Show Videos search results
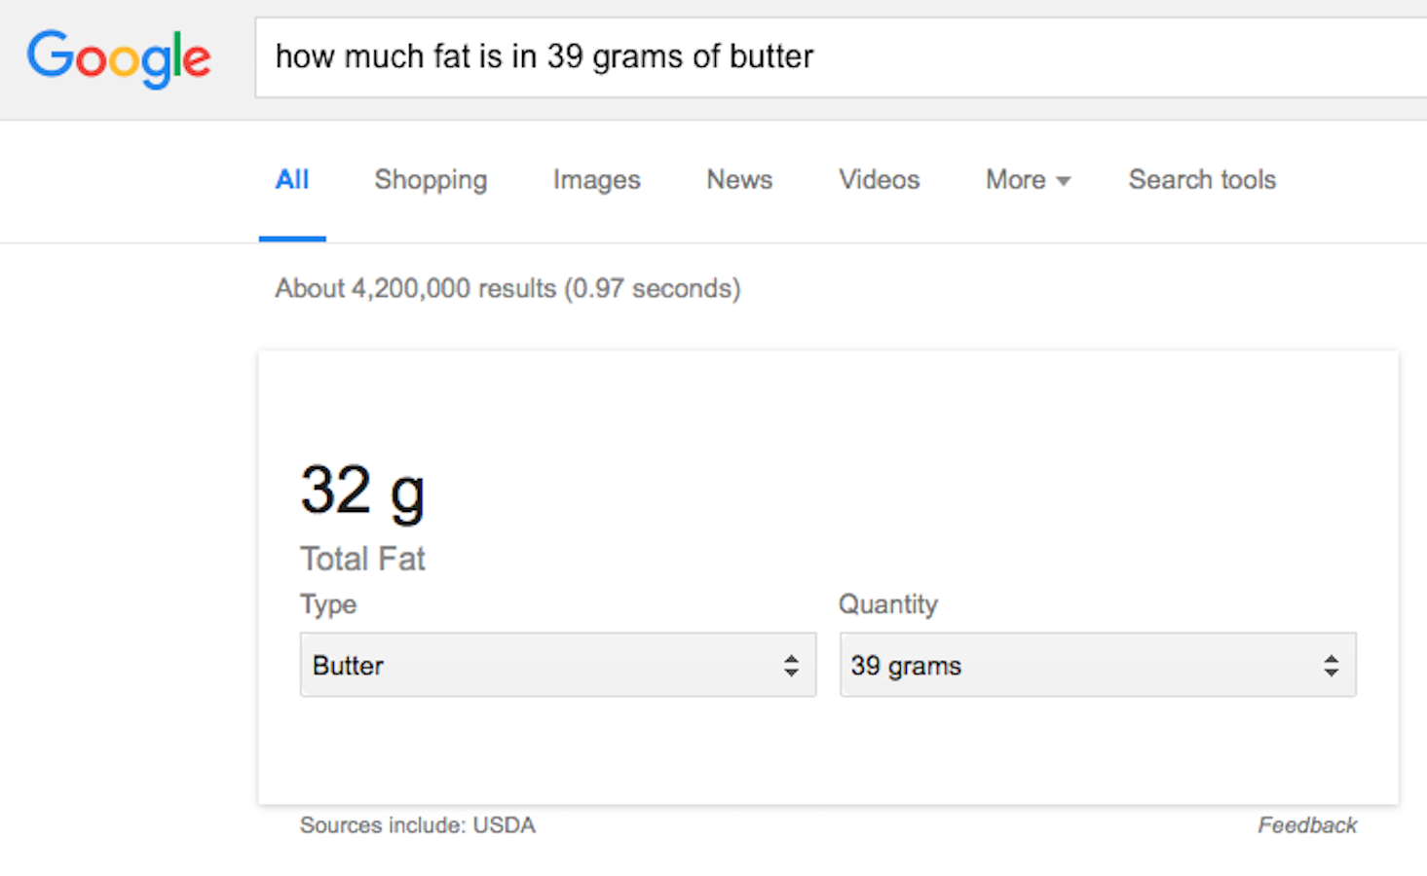The image size is (1427, 876). click(x=879, y=180)
